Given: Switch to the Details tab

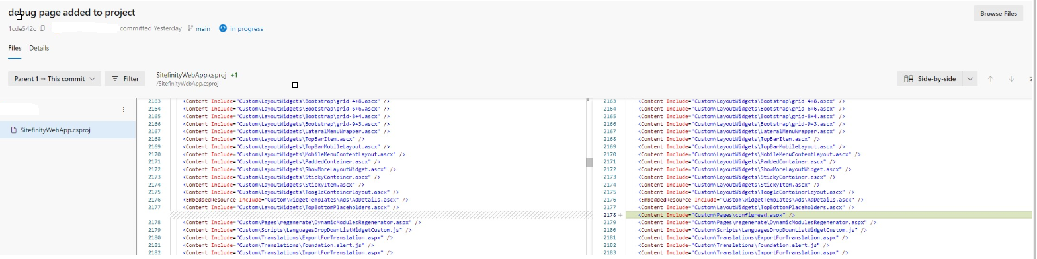Looking at the screenshot, I should click(39, 48).
